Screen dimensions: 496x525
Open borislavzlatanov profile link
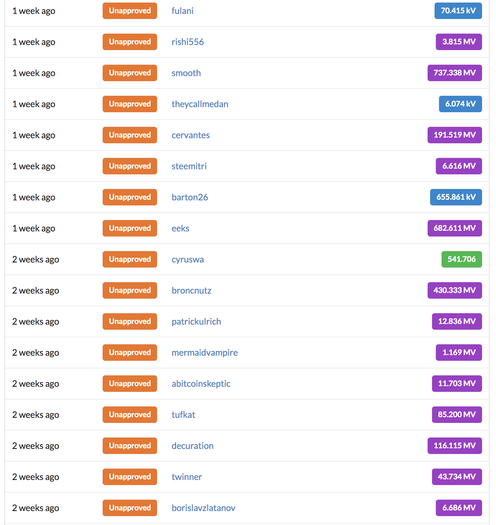(203, 508)
